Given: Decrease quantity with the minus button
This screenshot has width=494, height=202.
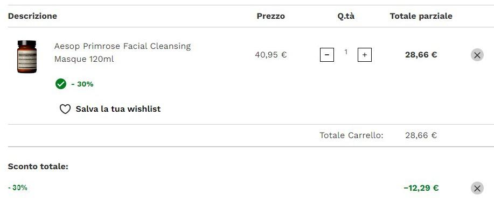Looking at the screenshot, I should pos(327,55).
